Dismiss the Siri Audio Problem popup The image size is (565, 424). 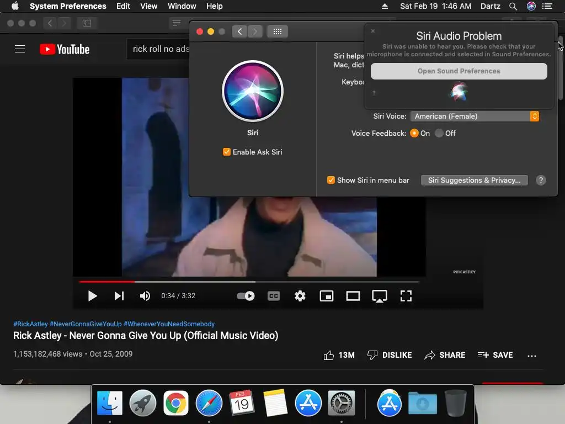373,31
